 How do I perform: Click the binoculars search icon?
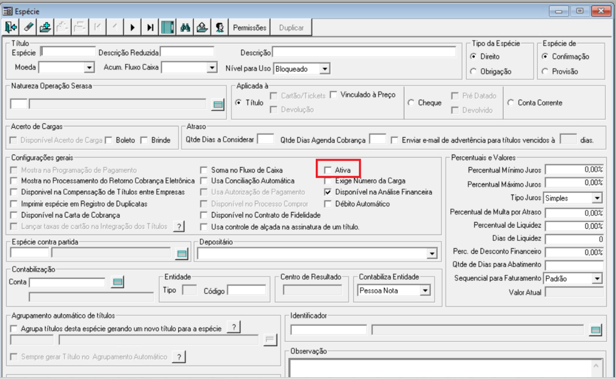pyautogui.click(x=185, y=28)
